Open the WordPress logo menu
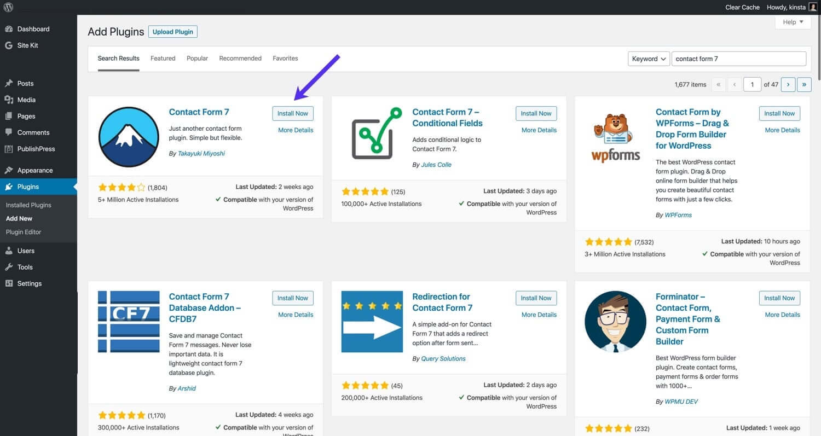The image size is (821, 436). pos(9,7)
